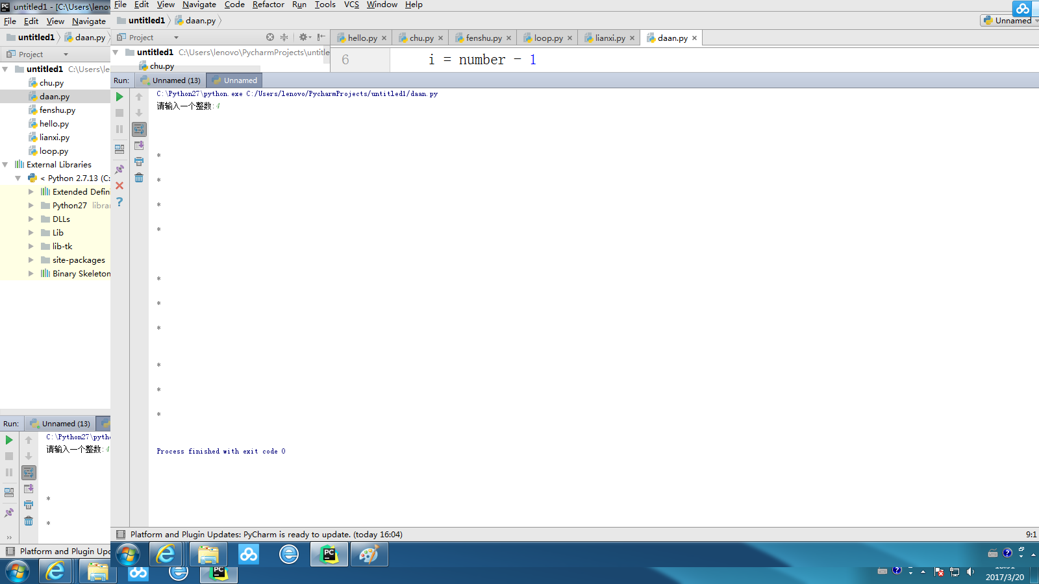The height and width of the screenshot is (584, 1039).
Task: Launch Paint from the Windows taskbar
Action: [x=369, y=555]
